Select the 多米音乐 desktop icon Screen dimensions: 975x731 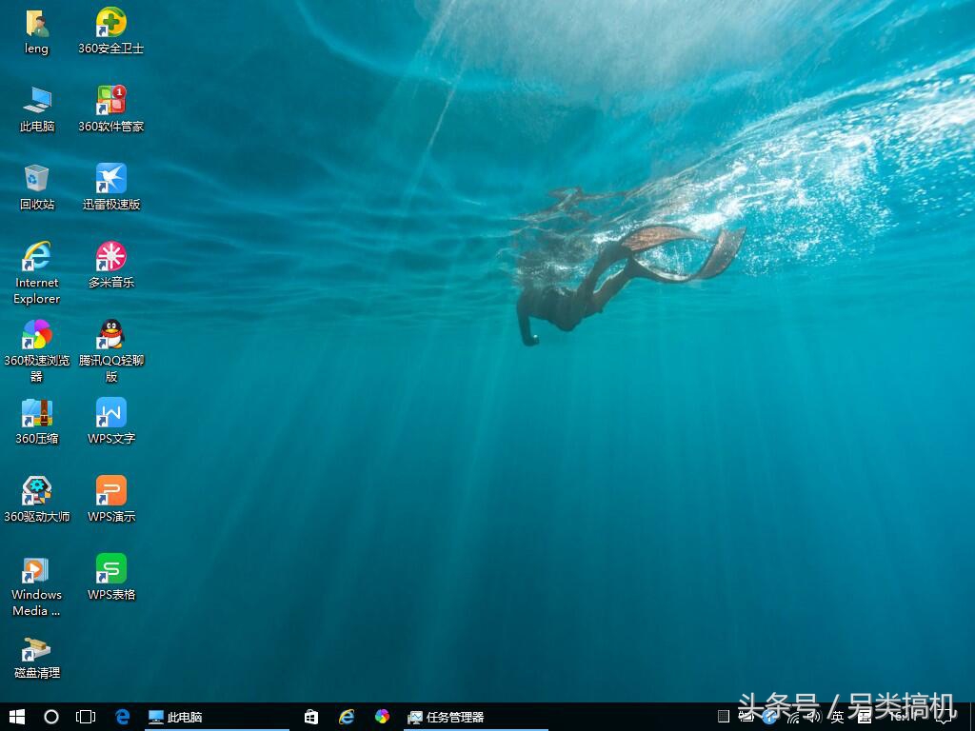pos(111,257)
